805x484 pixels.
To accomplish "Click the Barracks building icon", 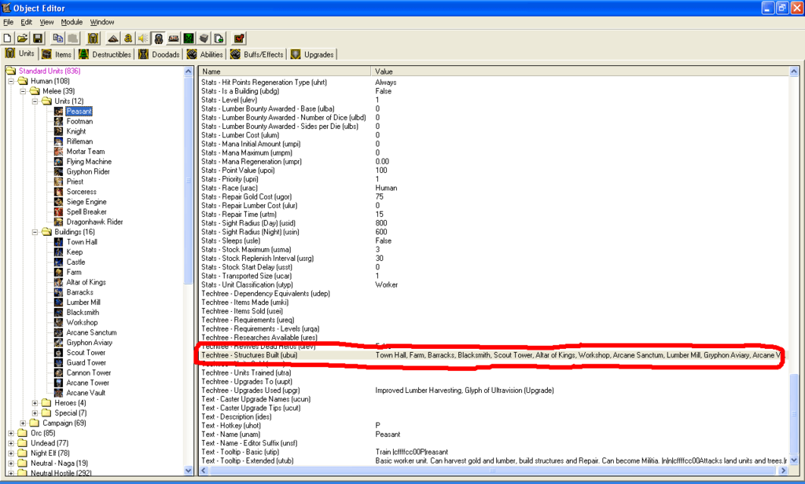I will (59, 292).
